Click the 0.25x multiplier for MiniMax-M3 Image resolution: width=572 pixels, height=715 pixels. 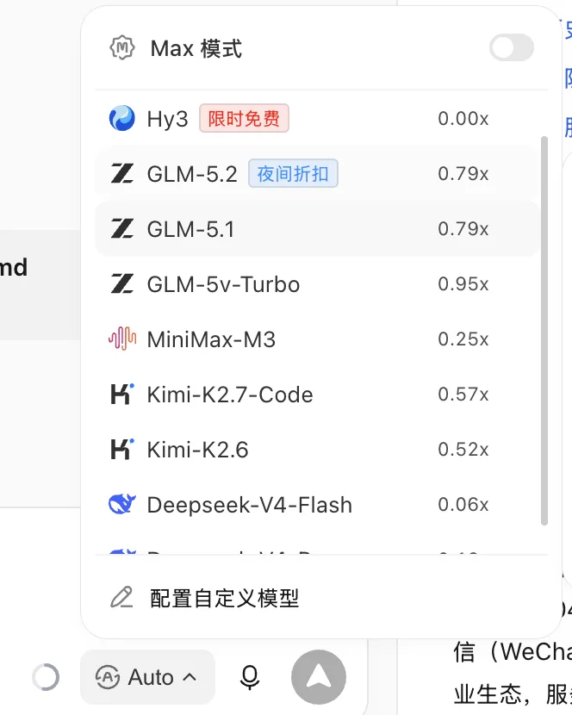(463, 339)
